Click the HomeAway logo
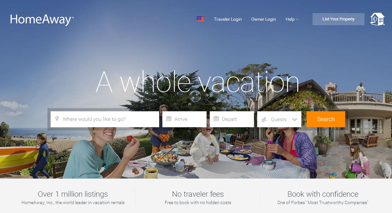The image size is (392, 213). point(42,20)
